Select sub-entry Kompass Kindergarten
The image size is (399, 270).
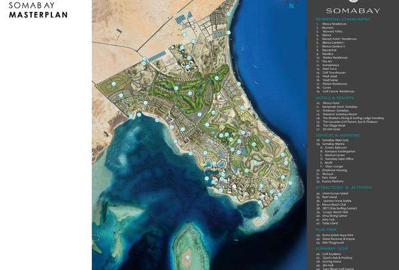[x=337, y=151]
